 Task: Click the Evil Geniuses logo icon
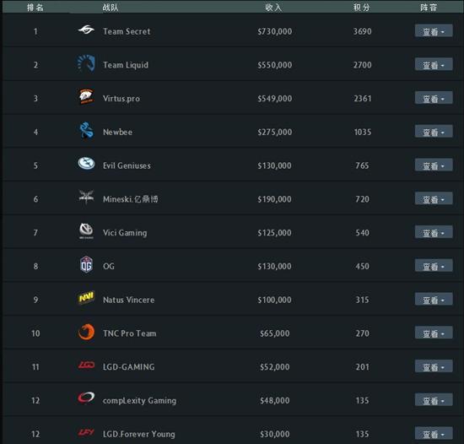(x=86, y=163)
